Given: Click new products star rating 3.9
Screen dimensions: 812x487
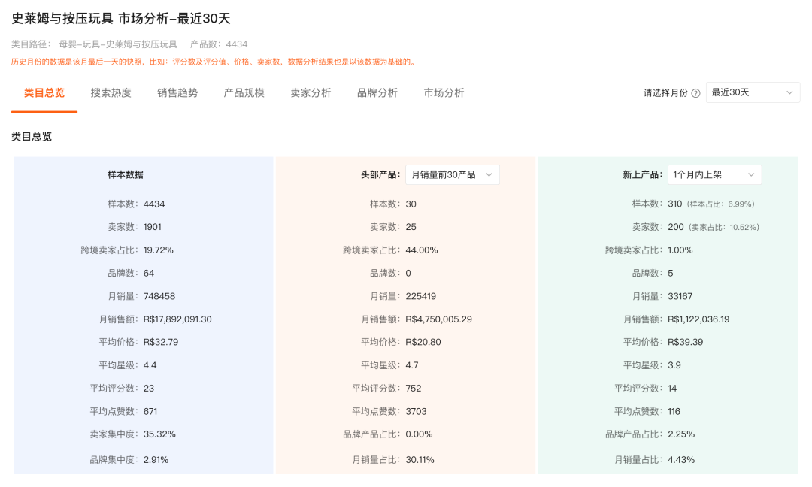Looking at the screenshot, I should coord(674,365).
